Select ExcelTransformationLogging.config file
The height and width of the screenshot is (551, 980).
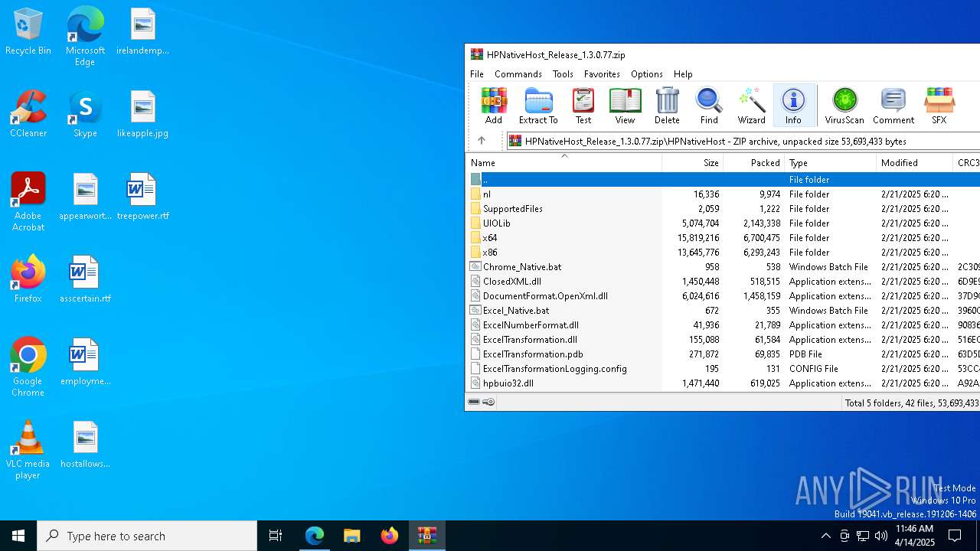(723, 368)
